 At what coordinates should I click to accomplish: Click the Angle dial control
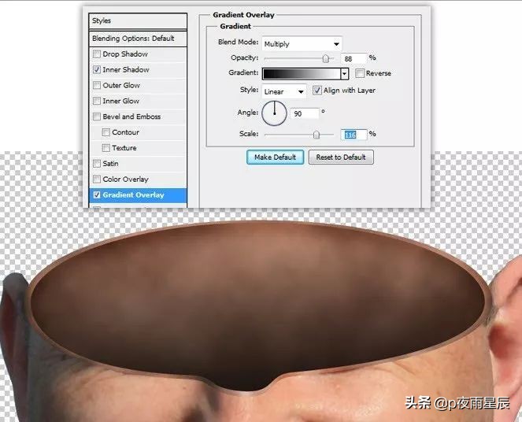(x=274, y=113)
